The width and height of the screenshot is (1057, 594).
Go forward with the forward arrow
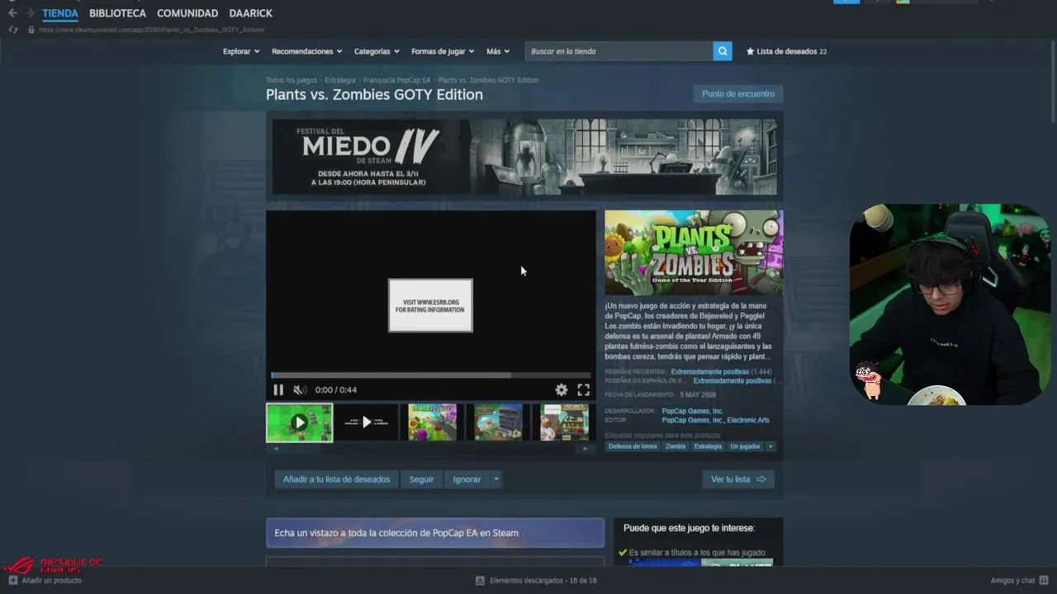(x=31, y=13)
